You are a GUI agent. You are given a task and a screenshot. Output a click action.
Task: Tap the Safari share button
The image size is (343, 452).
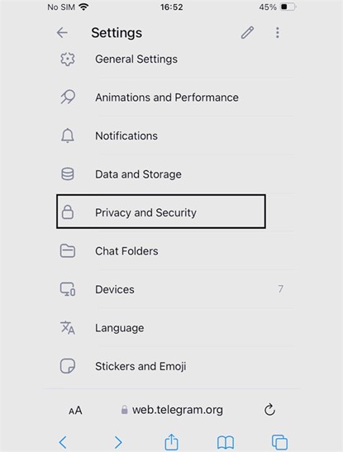click(x=172, y=441)
